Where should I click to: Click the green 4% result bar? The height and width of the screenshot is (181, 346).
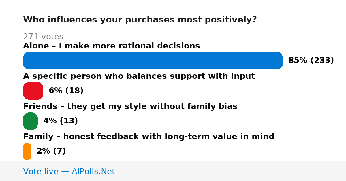[x=30, y=121]
